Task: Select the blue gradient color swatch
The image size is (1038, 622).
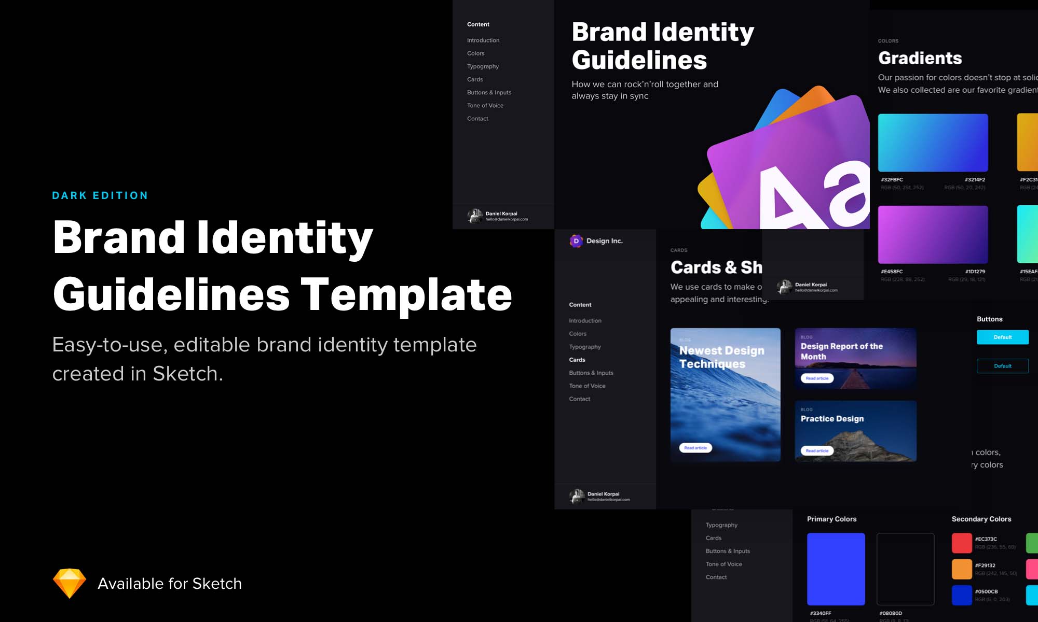Action: click(934, 144)
